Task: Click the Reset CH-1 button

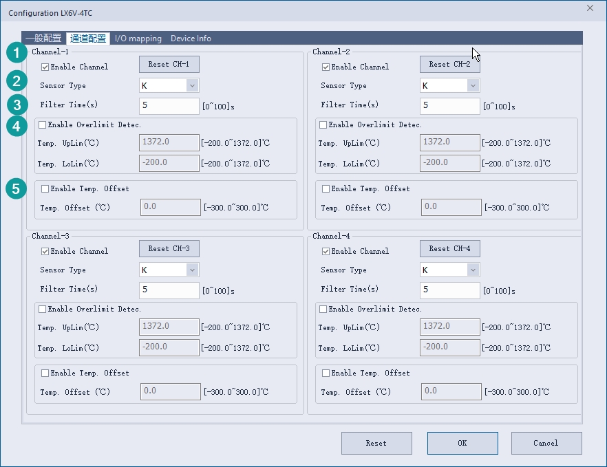Action: coord(169,64)
